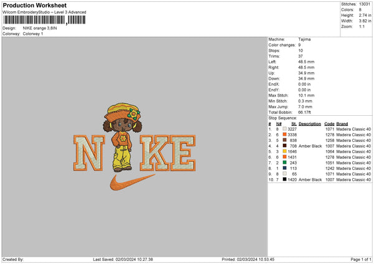Click the 'Colorway 1' value
Viewport: 374px width, 264px height.
33,34
